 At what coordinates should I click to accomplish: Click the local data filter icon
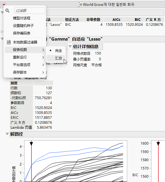click(9, 42)
